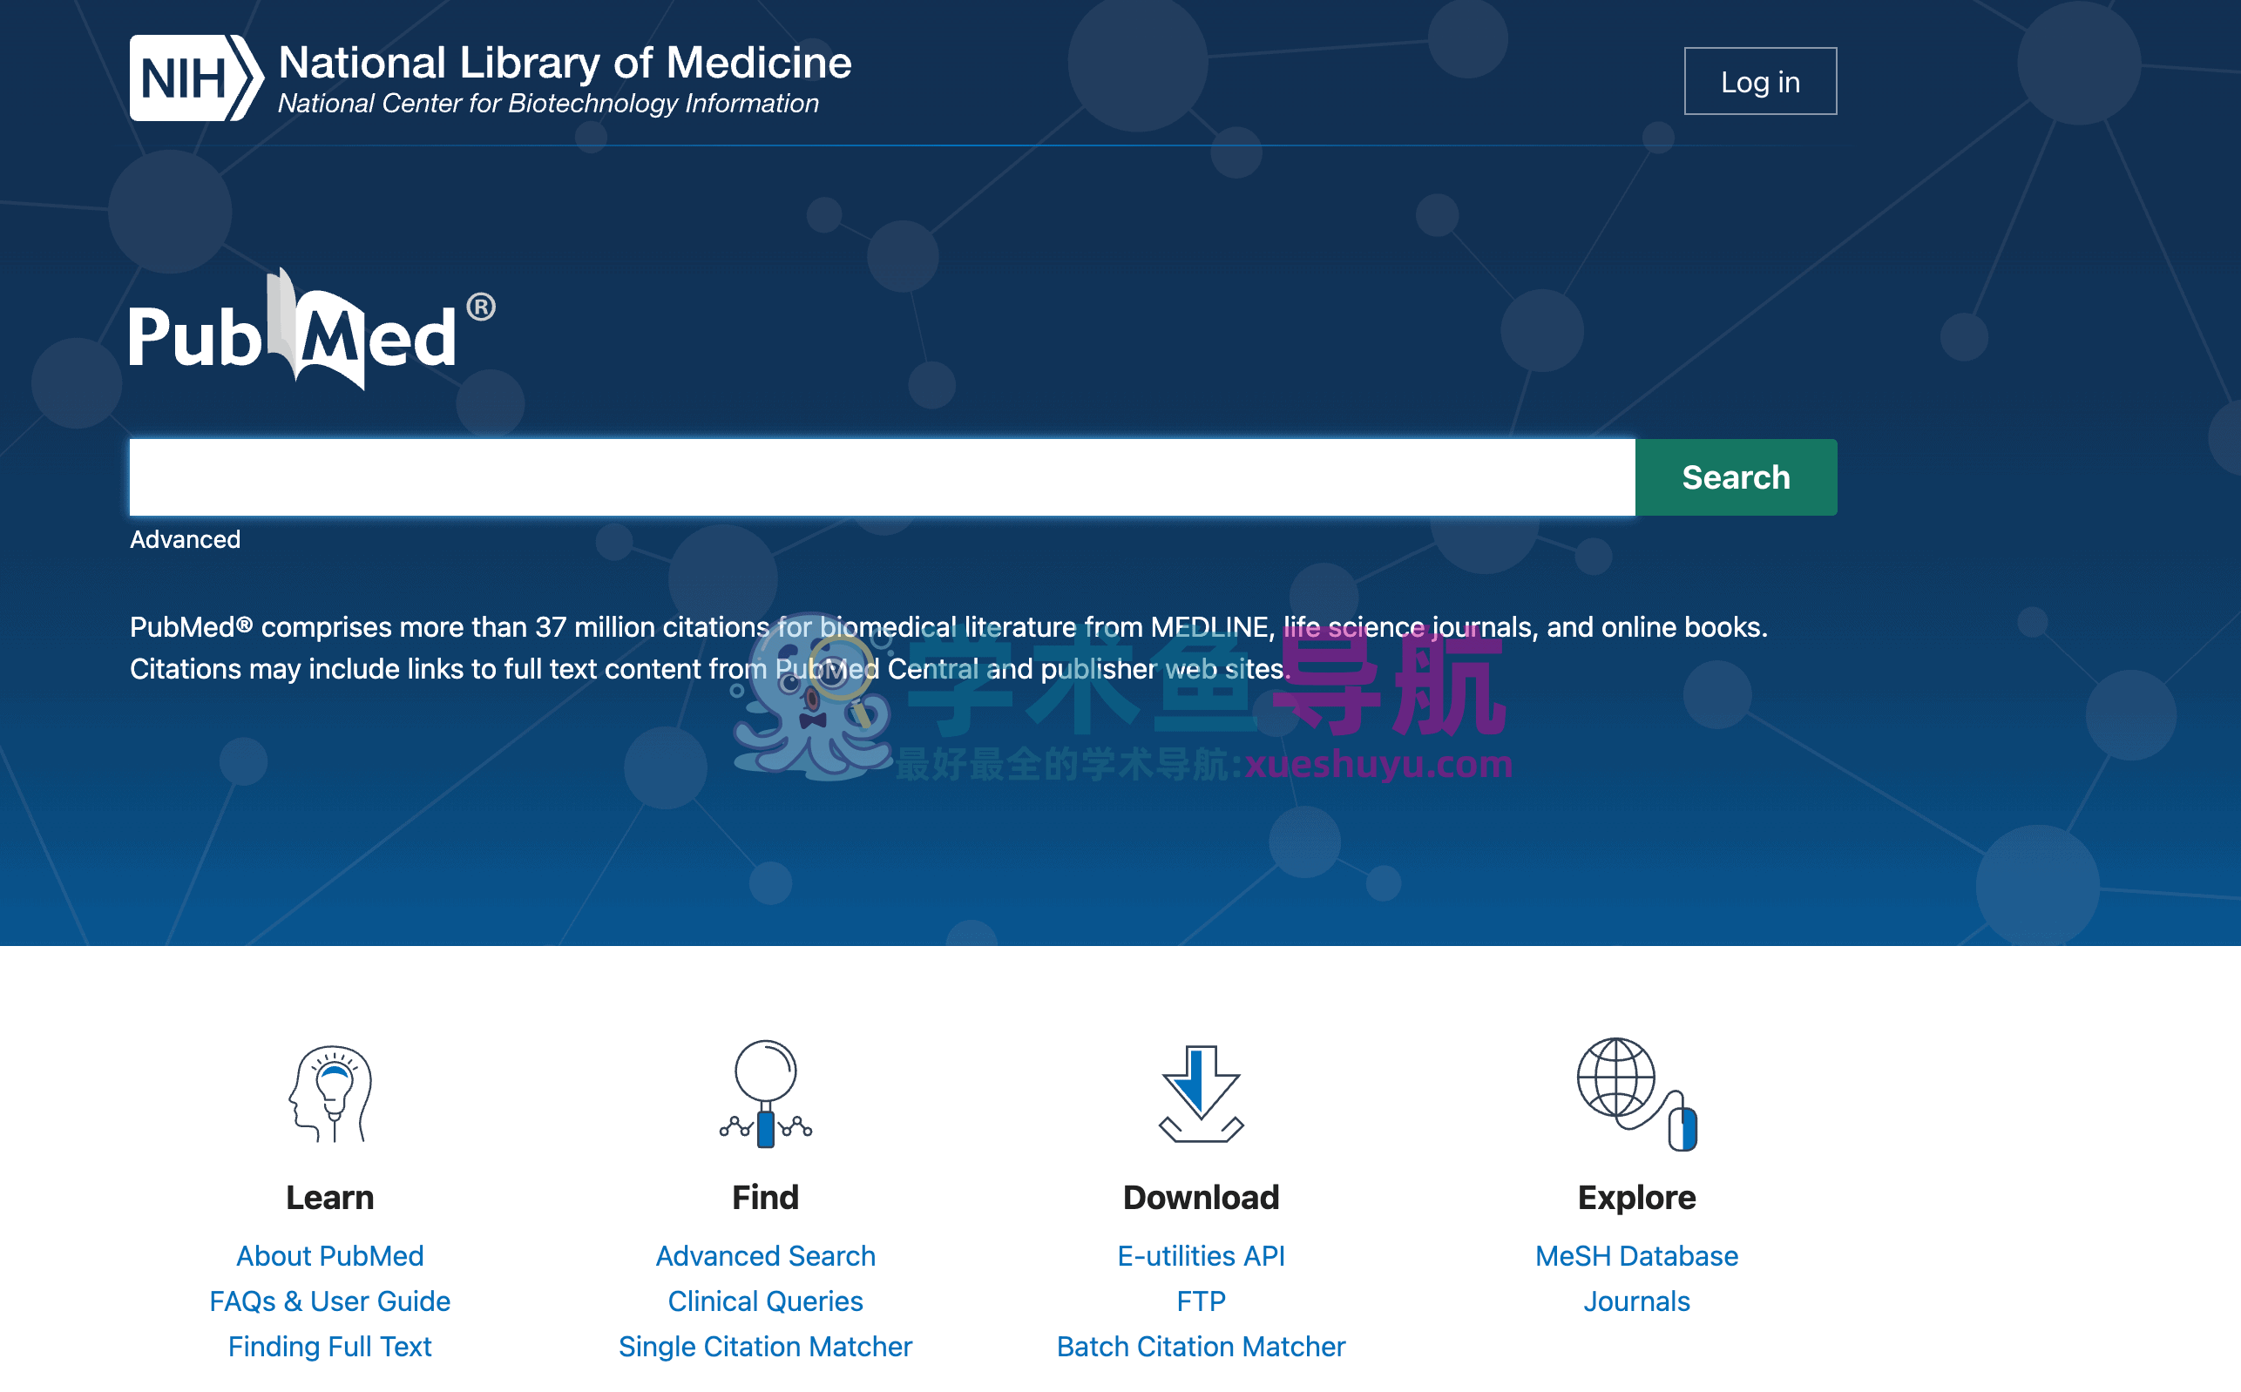
Task: Click the Log in button
Action: 1760,81
